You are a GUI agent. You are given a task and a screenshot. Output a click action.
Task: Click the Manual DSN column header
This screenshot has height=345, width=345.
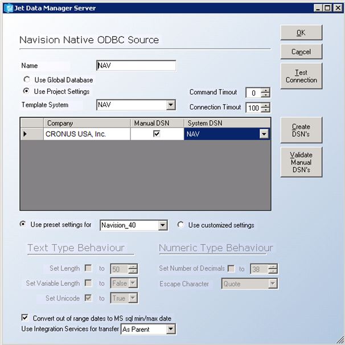click(x=157, y=123)
